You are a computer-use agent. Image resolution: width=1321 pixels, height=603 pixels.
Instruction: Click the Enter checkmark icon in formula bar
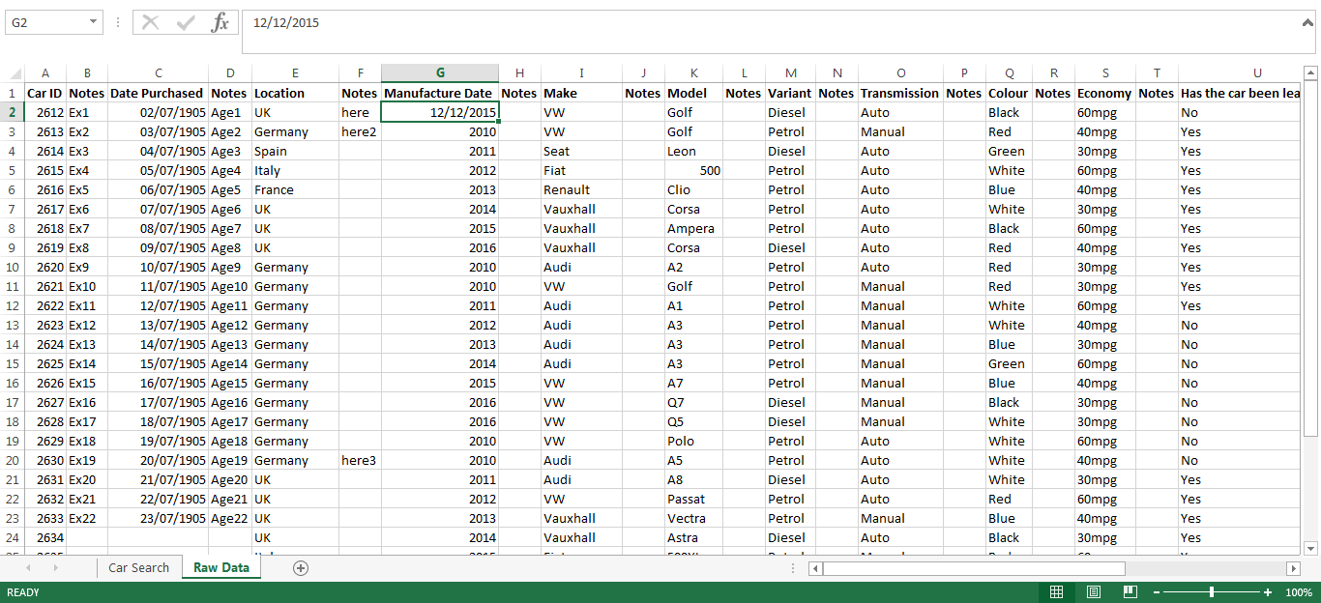coord(186,22)
